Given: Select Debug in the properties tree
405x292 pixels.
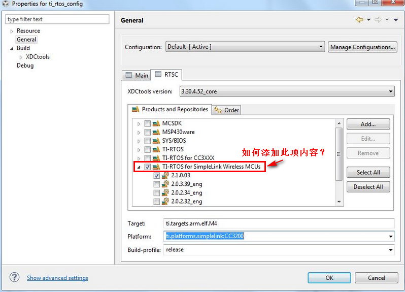Looking at the screenshot, I should pos(25,66).
